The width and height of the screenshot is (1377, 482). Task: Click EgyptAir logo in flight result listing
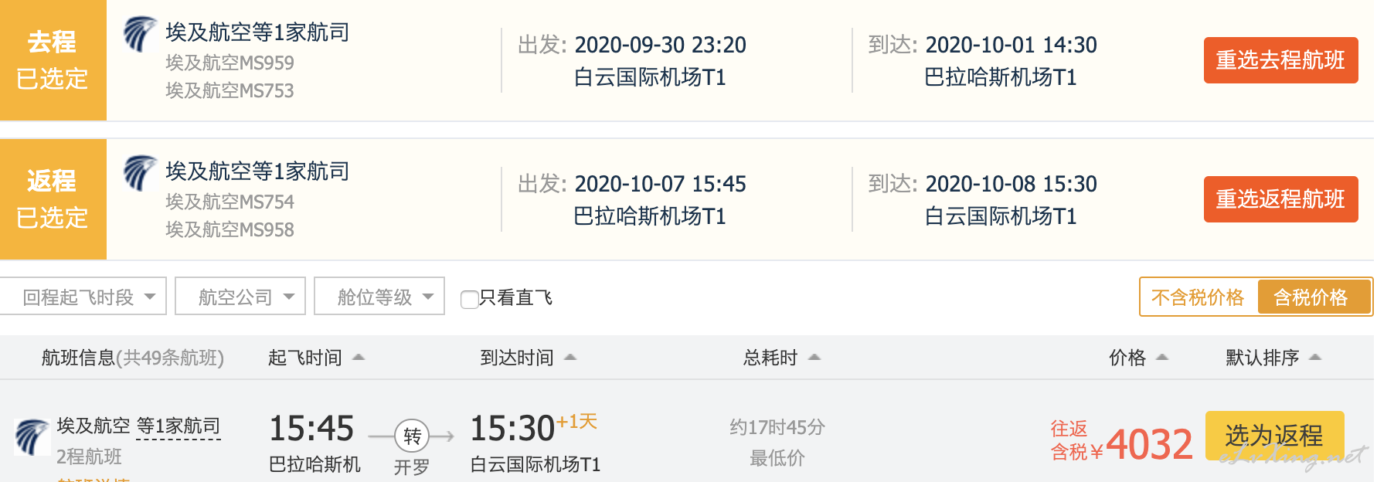pos(32,436)
